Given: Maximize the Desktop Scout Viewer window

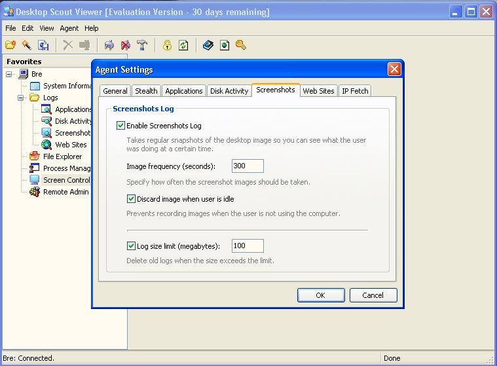Looking at the screenshot, I should tap(471, 12).
